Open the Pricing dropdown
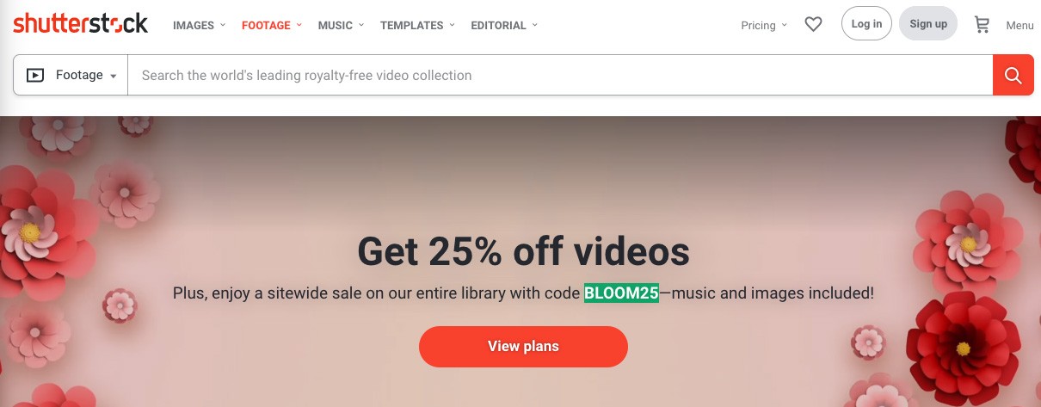Viewport: 1041px width, 407px height. point(764,25)
